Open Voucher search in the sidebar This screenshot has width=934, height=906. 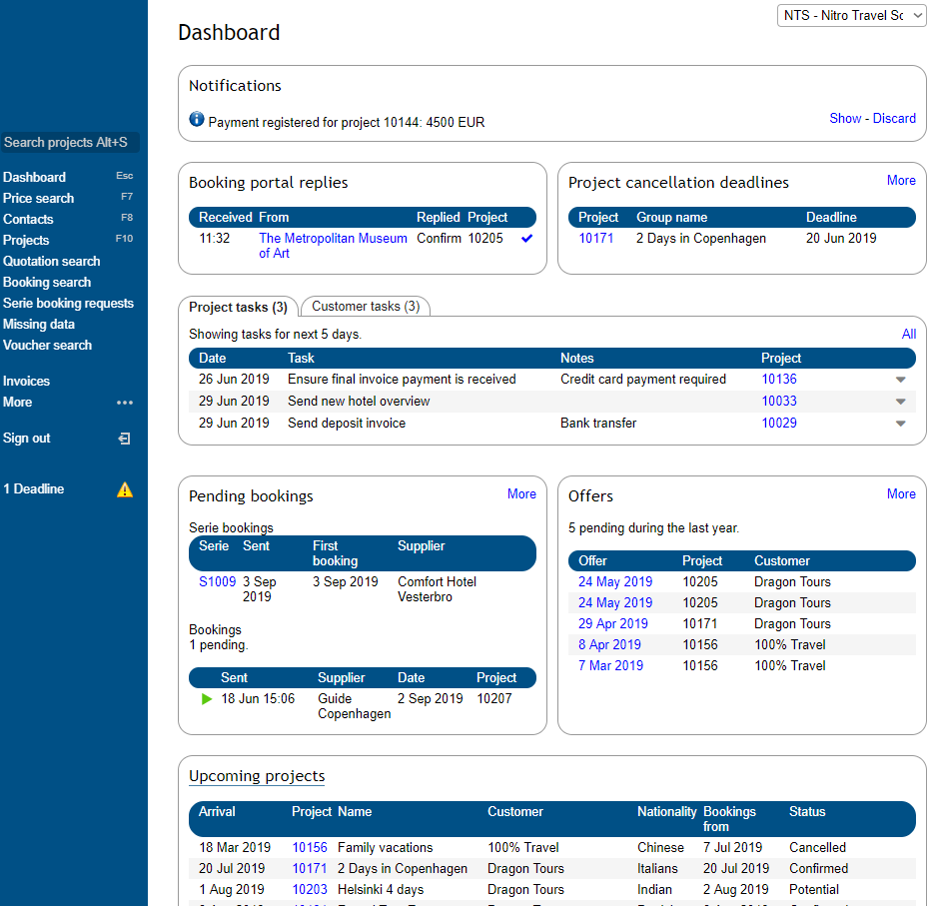click(x=47, y=345)
